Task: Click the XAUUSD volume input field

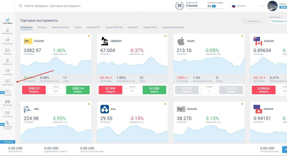Action: [56, 91]
